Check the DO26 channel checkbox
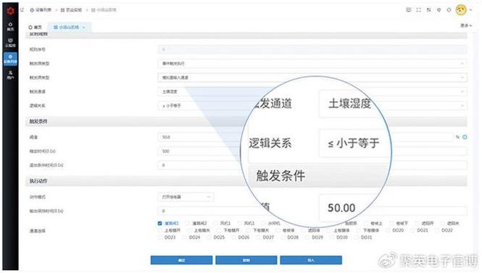Viewport: 482px width, 273px height. point(233,237)
